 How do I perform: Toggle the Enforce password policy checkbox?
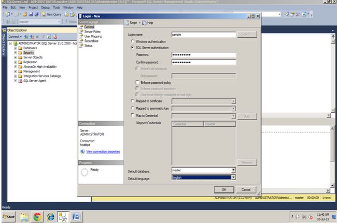(137, 82)
